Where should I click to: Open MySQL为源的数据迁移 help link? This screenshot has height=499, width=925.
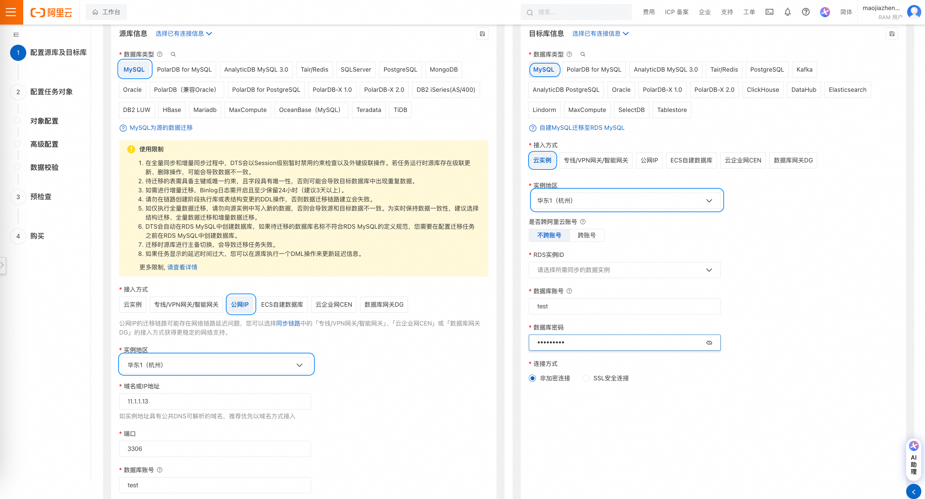(x=161, y=128)
